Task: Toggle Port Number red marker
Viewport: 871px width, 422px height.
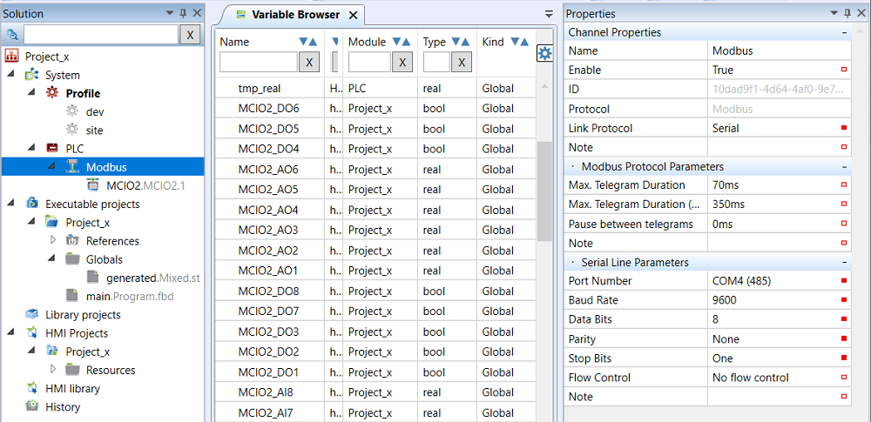Action: [x=844, y=281]
